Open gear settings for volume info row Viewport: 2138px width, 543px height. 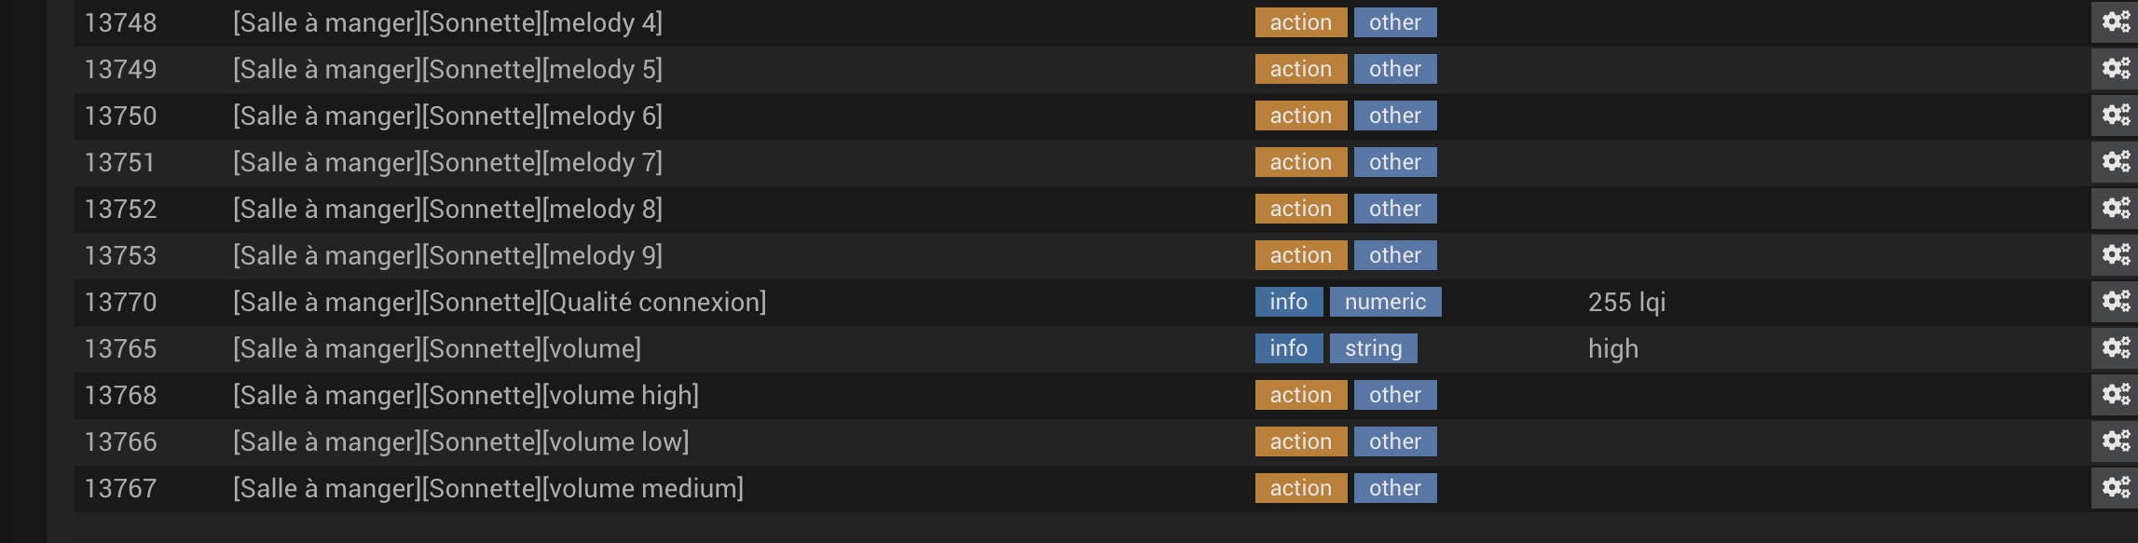[x=2116, y=348]
